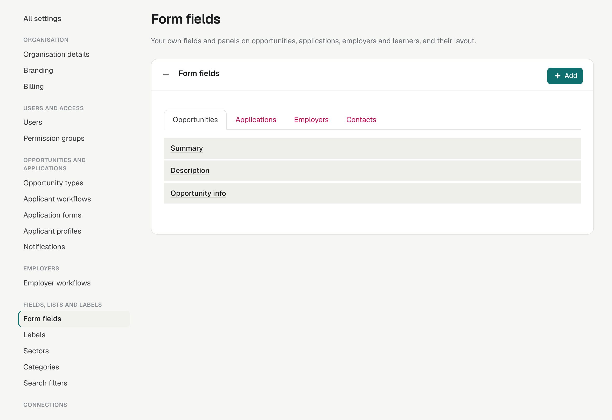Go to Sectors settings
612x420 pixels.
(x=36, y=351)
